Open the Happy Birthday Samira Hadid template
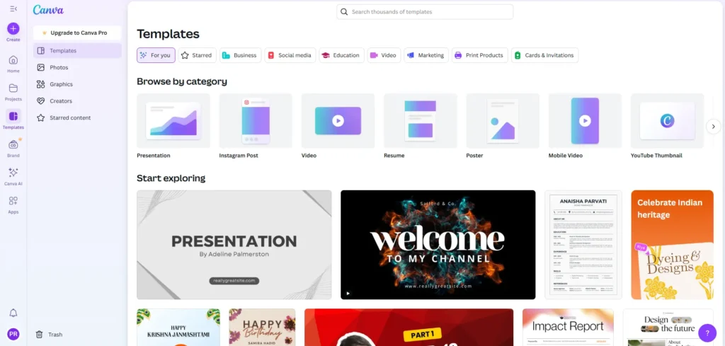 coord(262,327)
